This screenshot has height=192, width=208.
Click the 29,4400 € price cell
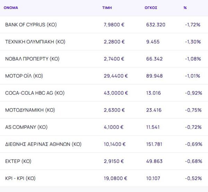(116, 76)
